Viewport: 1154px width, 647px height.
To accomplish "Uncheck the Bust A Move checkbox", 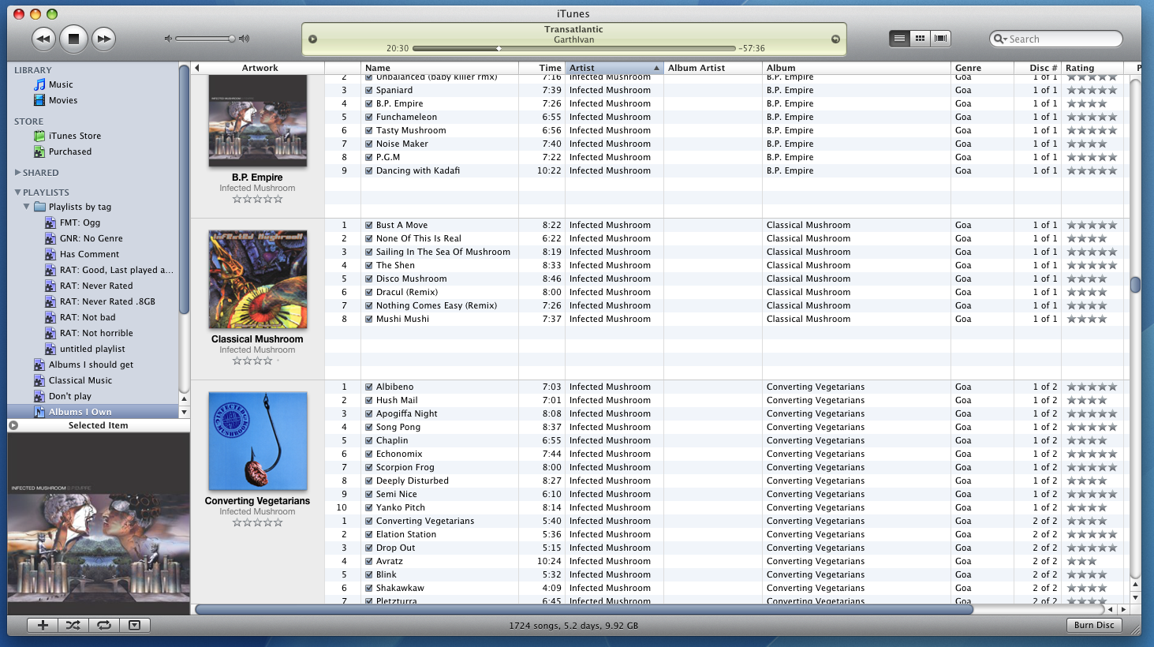I will point(368,225).
